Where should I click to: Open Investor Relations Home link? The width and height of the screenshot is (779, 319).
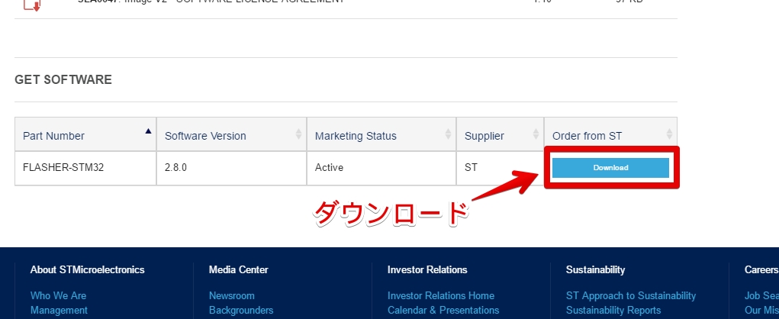click(441, 295)
